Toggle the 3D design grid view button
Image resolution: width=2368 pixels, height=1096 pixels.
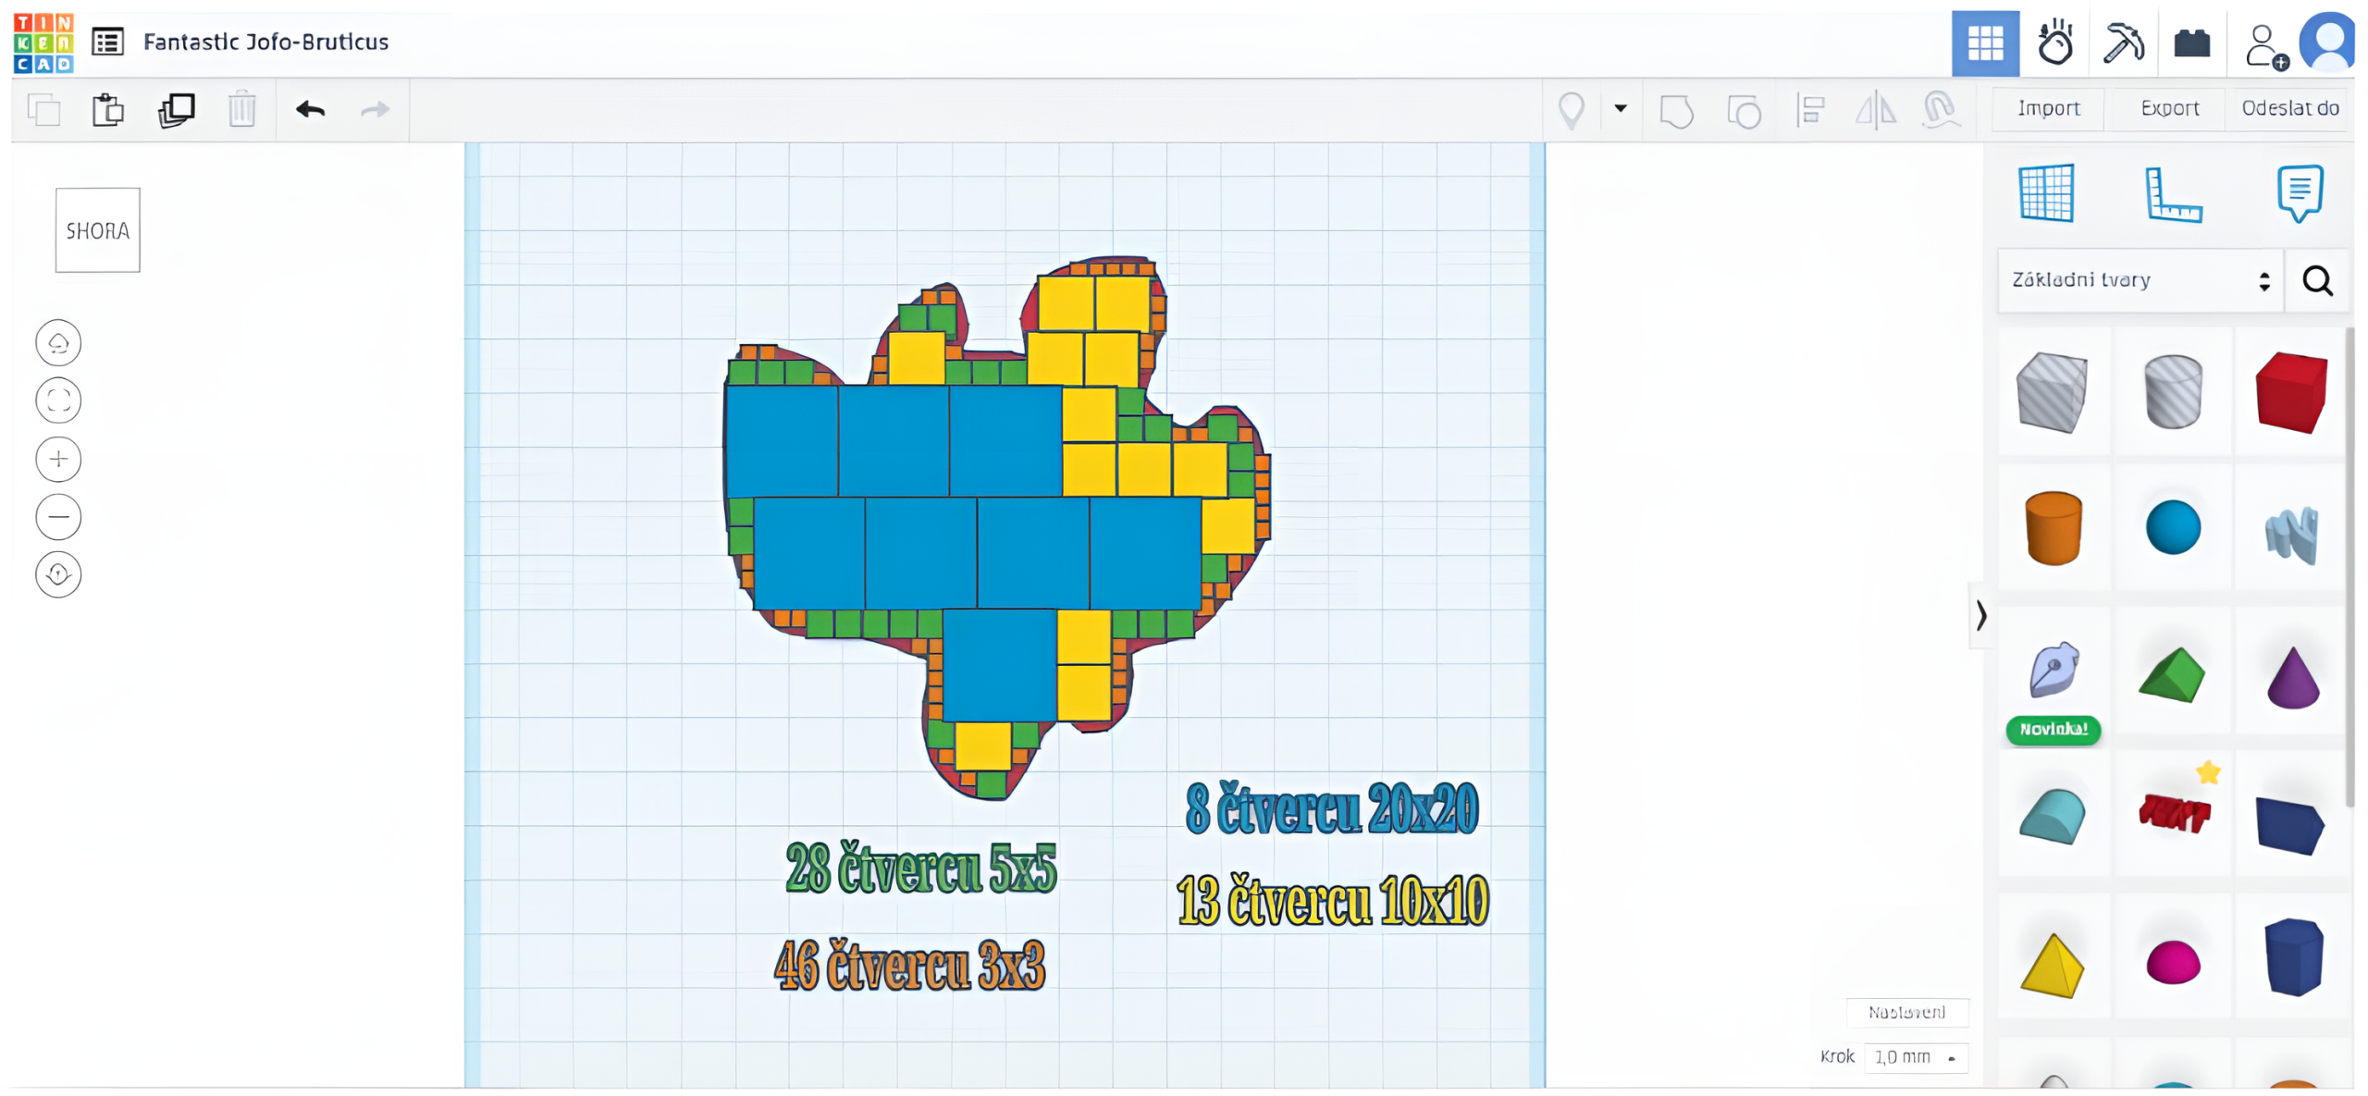(1985, 43)
